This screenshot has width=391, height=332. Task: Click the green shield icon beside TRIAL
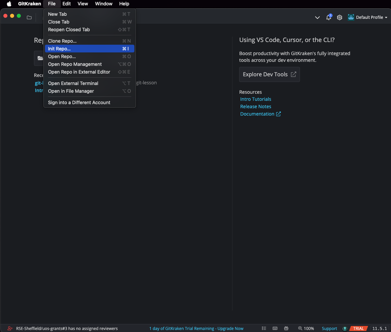pos(345,328)
